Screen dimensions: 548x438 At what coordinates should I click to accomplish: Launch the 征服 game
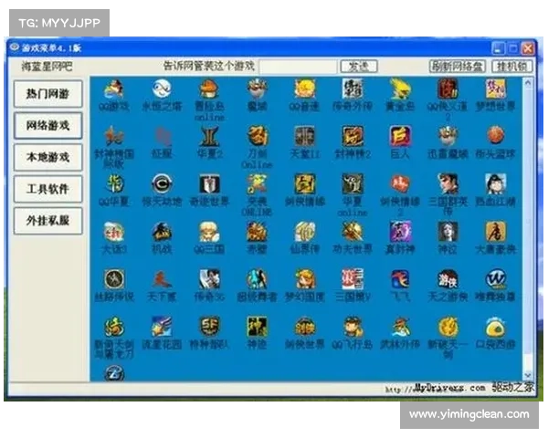(x=162, y=136)
